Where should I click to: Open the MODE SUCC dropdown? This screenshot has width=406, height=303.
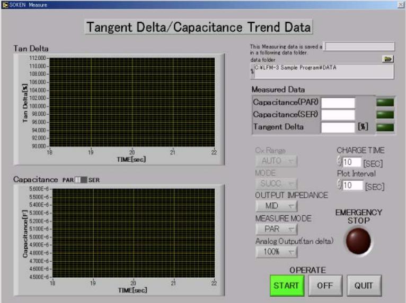coord(276,183)
